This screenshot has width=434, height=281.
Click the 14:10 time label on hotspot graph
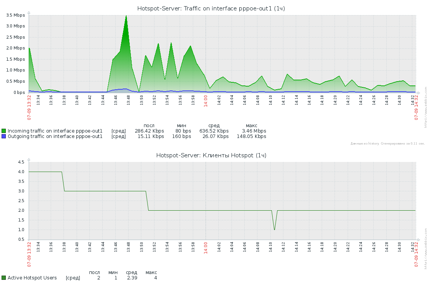tap(270, 247)
